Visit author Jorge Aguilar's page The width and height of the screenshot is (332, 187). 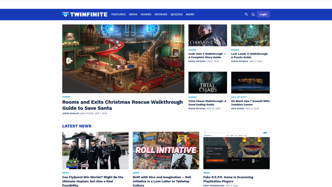coord(70,113)
